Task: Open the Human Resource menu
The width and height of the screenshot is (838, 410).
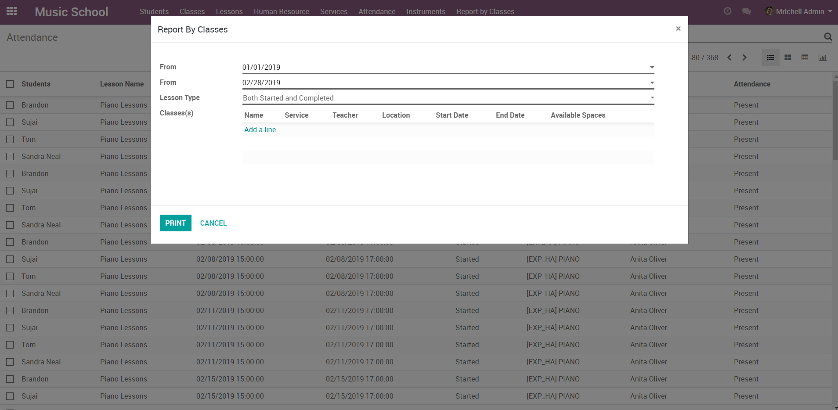Action: click(281, 11)
